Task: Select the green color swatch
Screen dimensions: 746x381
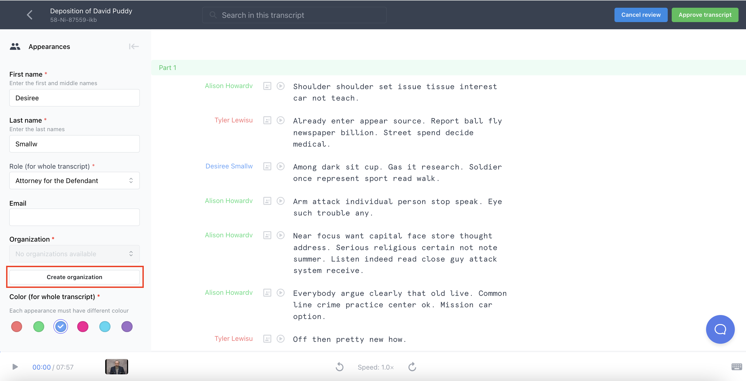Action: click(x=39, y=326)
